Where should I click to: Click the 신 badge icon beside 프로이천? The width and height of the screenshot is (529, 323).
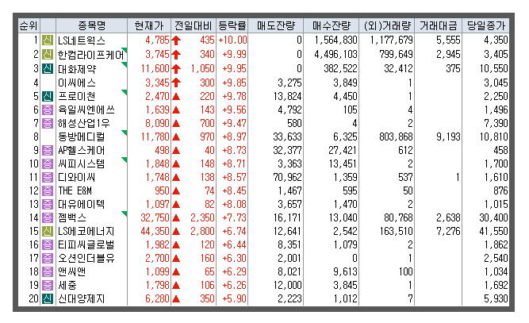(48, 96)
